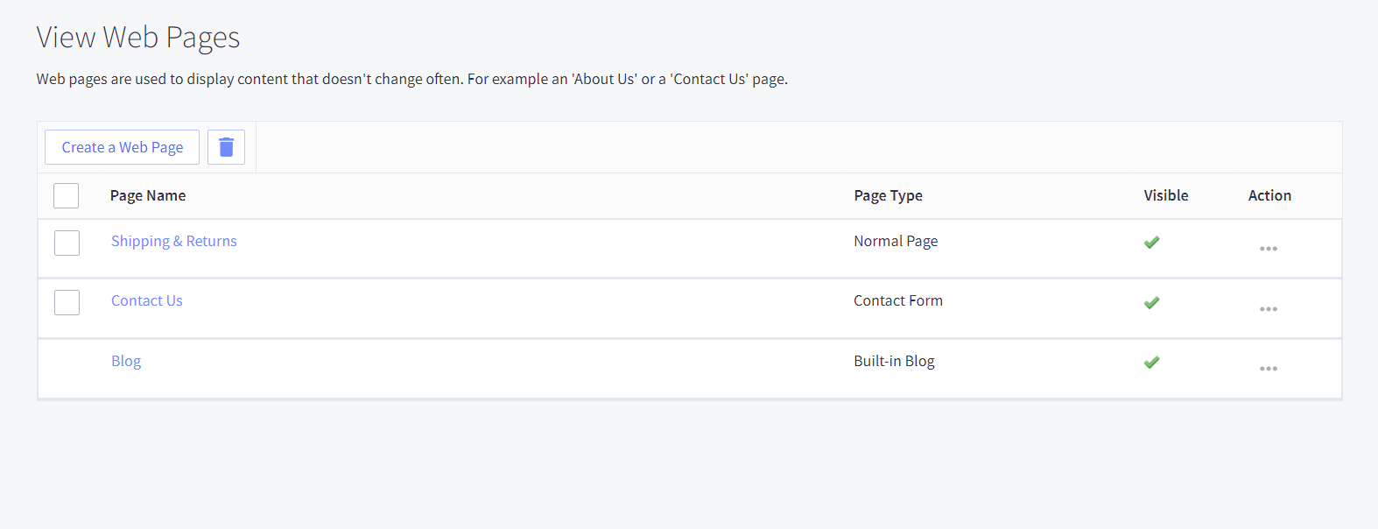
Task: Click the Action column header
Action: 1269,195
